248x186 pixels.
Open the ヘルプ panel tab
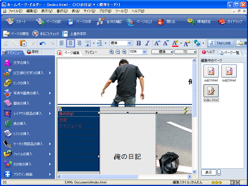209,52
